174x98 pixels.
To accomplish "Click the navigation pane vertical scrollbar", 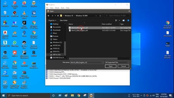I will pos(65,48).
